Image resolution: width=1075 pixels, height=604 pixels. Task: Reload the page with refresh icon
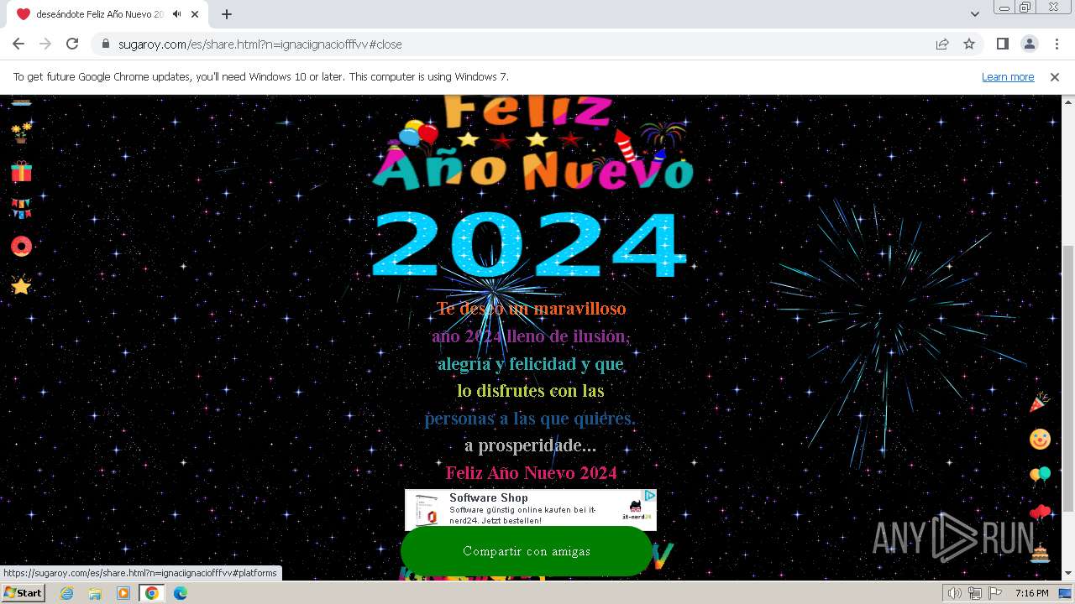point(72,44)
